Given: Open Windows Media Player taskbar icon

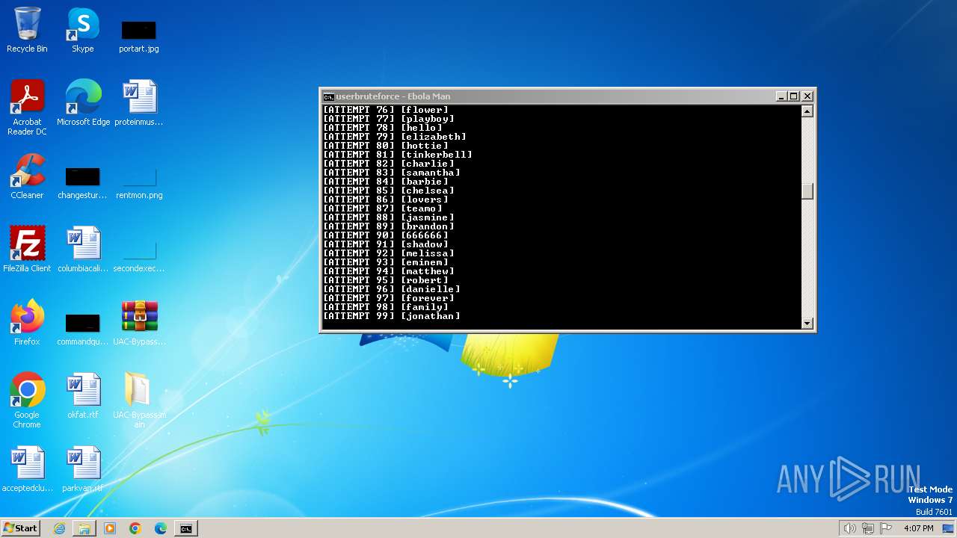Looking at the screenshot, I should pos(110,528).
